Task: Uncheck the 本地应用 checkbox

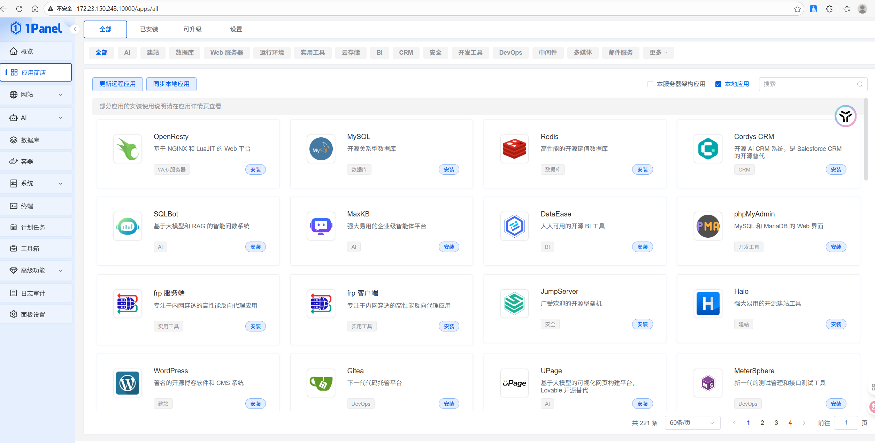Action: click(718, 84)
